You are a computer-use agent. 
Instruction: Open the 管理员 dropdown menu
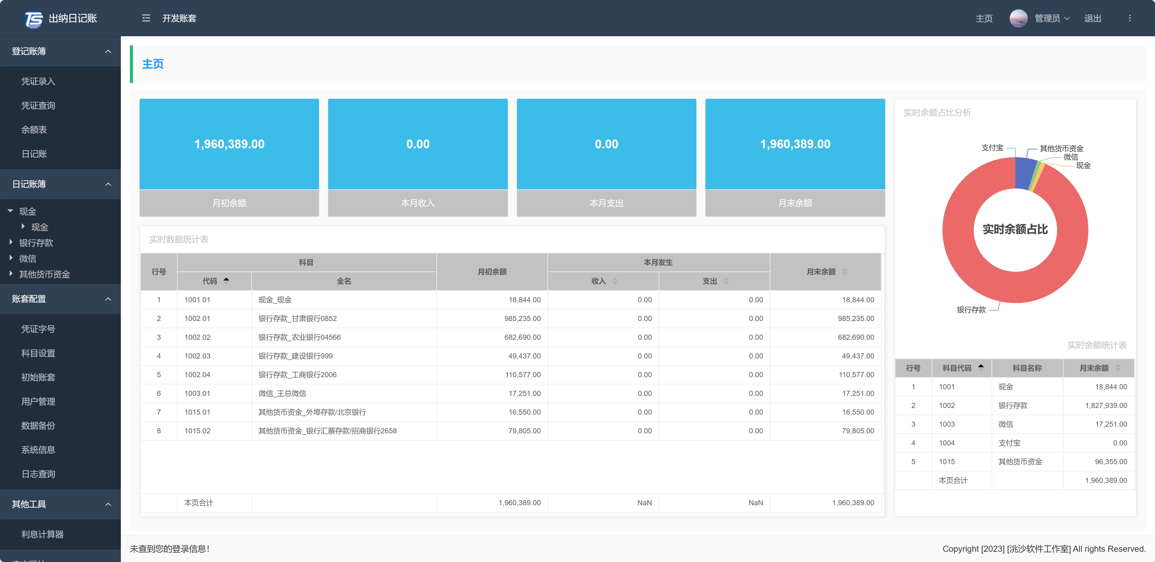point(1052,18)
